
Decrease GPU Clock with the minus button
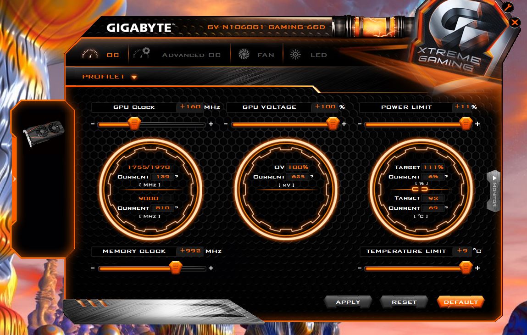[93, 124]
